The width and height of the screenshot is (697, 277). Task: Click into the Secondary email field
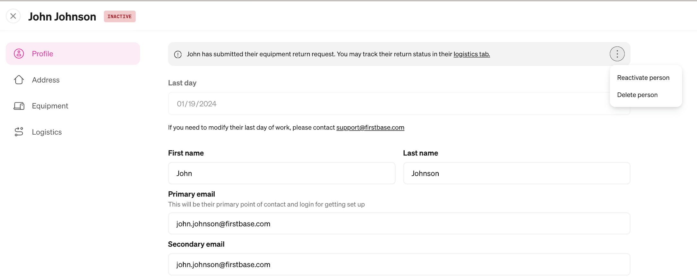[399, 264]
